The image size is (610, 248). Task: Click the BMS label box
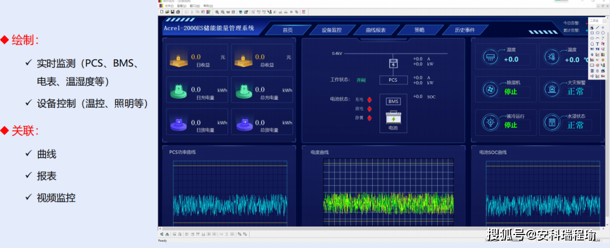coord(393,101)
